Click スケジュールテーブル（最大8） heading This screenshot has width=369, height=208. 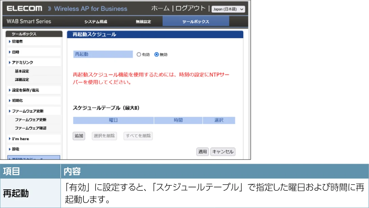click(x=106, y=108)
